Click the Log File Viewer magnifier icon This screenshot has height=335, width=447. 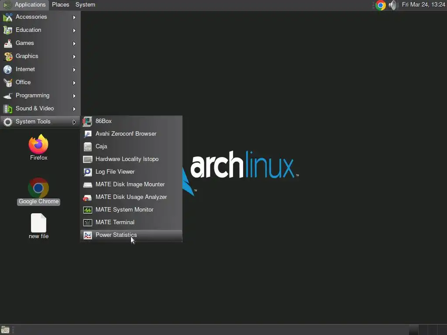pyautogui.click(x=87, y=172)
